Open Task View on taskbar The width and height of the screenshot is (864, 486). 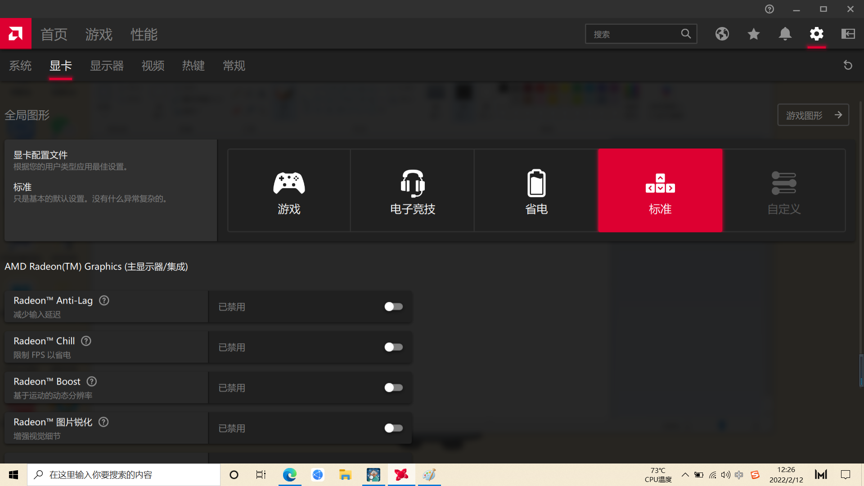[x=261, y=475]
